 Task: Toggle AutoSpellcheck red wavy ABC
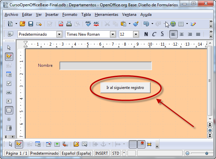click(96, 24)
